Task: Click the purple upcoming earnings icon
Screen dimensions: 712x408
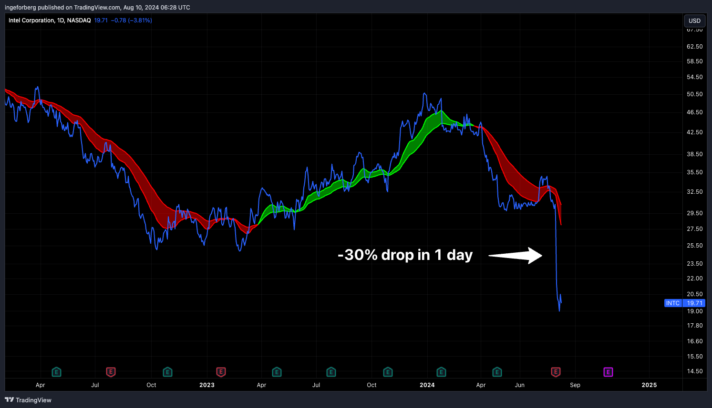Action: pos(608,372)
